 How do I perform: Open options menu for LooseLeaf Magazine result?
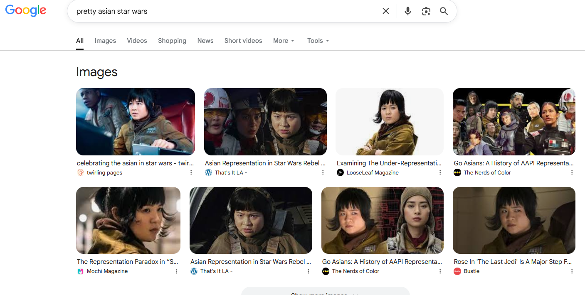coord(440,172)
